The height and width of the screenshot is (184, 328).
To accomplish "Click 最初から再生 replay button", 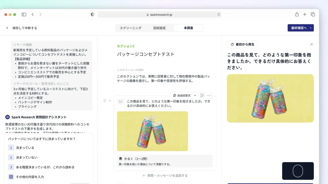I will (x=242, y=44).
